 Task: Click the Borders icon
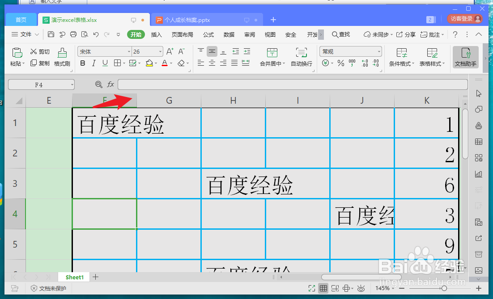coord(117,63)
